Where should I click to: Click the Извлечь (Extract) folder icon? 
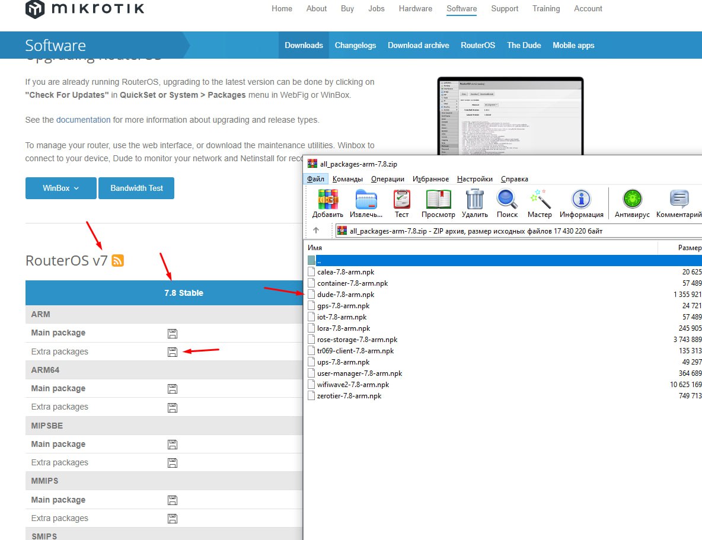click(x=366, y=199)
